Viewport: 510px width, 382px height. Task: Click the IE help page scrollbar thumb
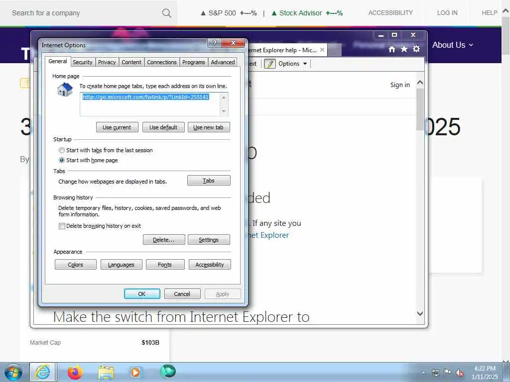420,109
